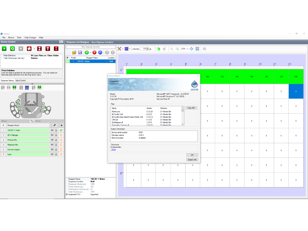
Task: Click the System Info button
Action: (x=192, y=159)
